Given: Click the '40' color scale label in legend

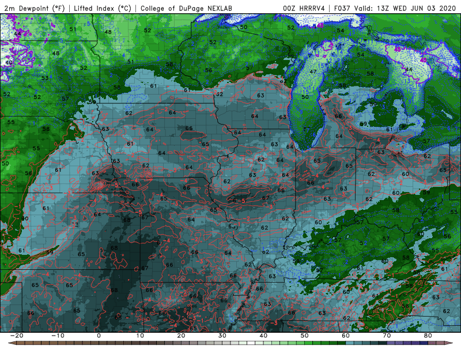Looking at the screenshot, I should click(x=263, y=336).
